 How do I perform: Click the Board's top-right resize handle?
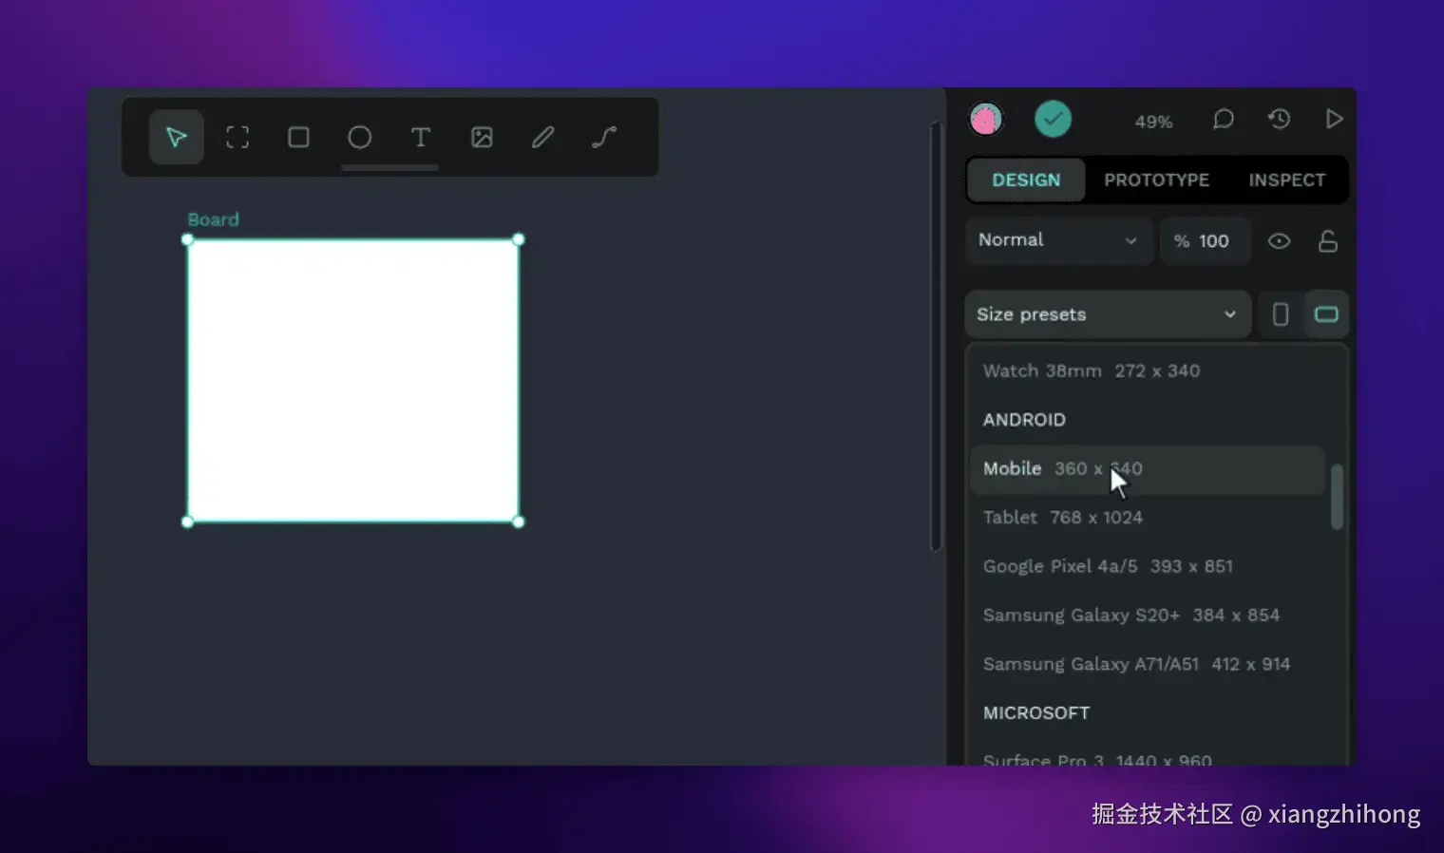pos(519,240)
